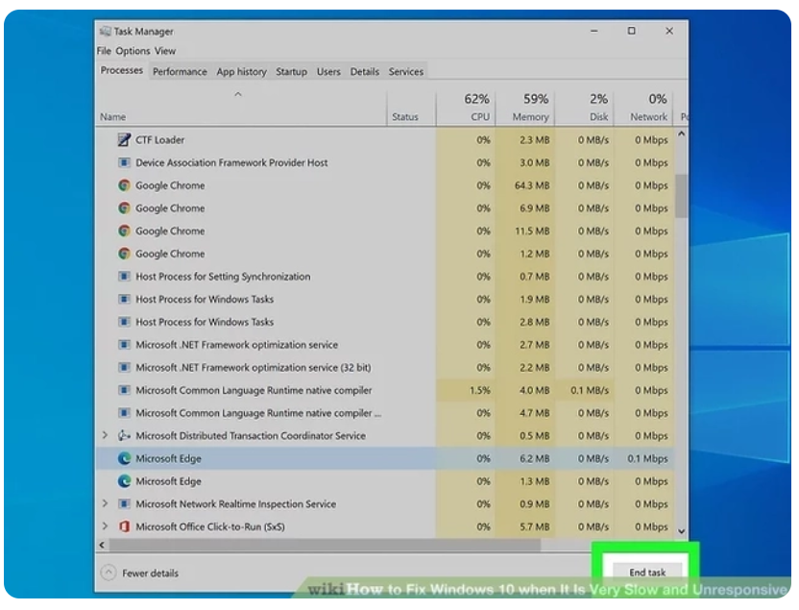This screenshot has height=610, width=799.
Task: Expand Microsoft Office Click-to-Run (SxS)
Action: click(x=105, y=525)
